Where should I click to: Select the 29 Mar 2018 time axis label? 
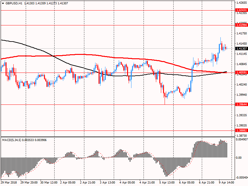[9, 183]
